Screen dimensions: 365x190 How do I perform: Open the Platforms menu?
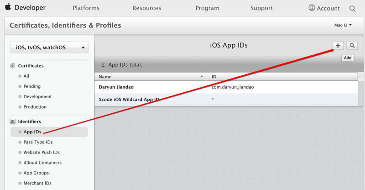pos(87,8)
